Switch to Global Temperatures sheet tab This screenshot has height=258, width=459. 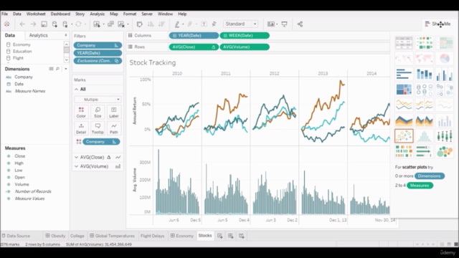113,236
